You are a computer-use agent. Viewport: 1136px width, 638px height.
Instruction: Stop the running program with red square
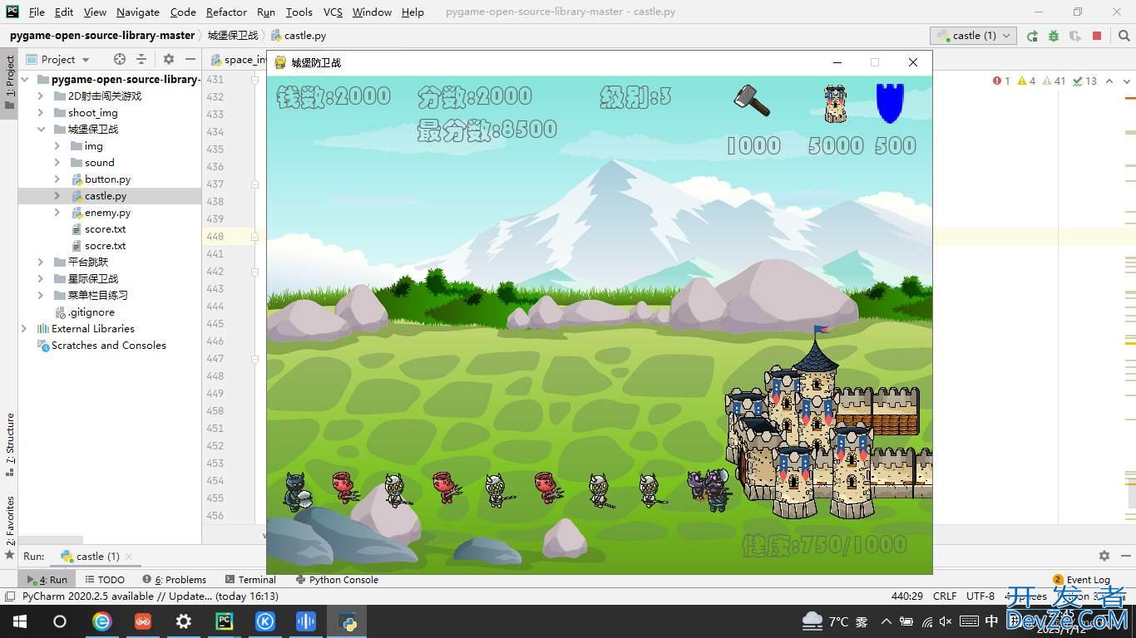(x=1097, y=36)
